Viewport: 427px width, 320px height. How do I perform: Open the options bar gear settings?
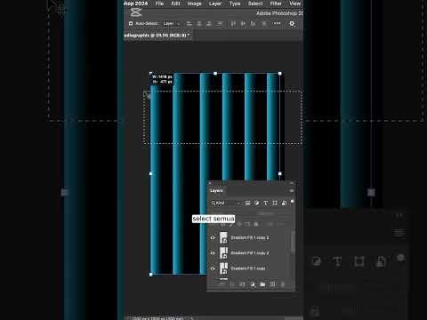[292, 23]
